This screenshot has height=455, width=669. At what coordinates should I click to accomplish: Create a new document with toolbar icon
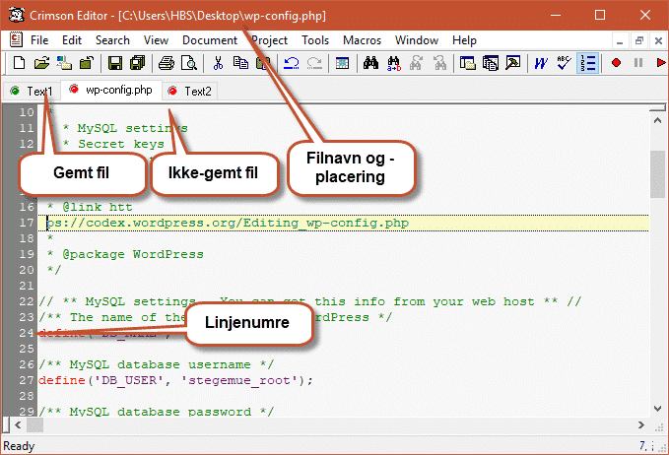pos(19,63)
